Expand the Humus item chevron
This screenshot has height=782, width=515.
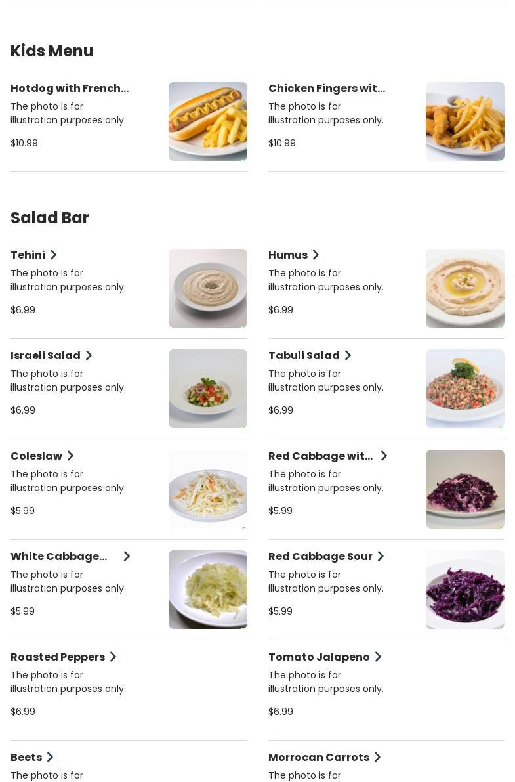(x=316, y=255)
